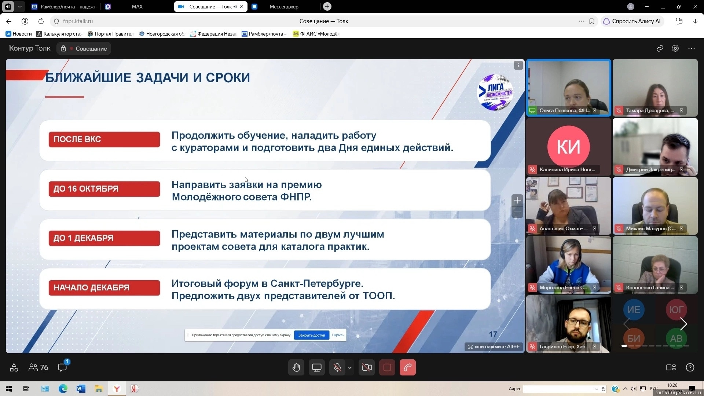Open participants list showing 76
Image resolution: width=704 pixels, height=396 pixels.
[x=38, y=367]
